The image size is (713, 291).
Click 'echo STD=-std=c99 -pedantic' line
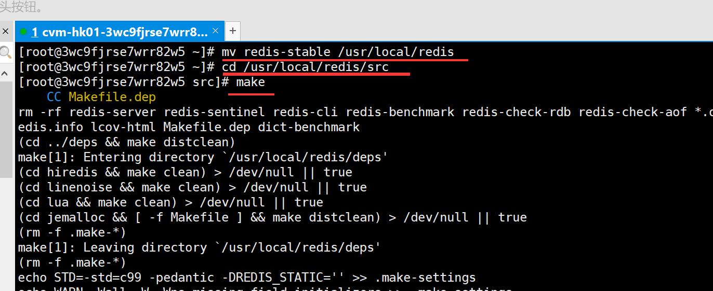[247, 278]
